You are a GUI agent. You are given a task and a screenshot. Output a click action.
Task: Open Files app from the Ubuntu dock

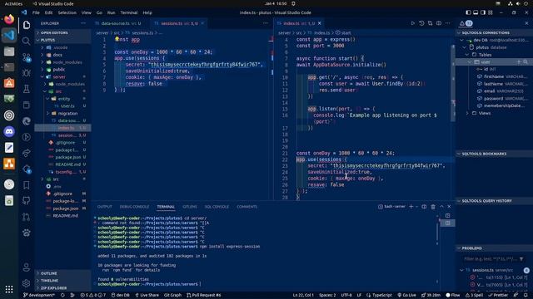(9, 51)
